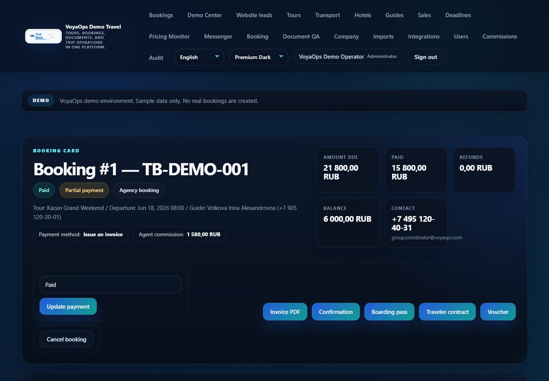Open the Confirmation document
This screenshot has height=381, width=549.
(336, 312)
